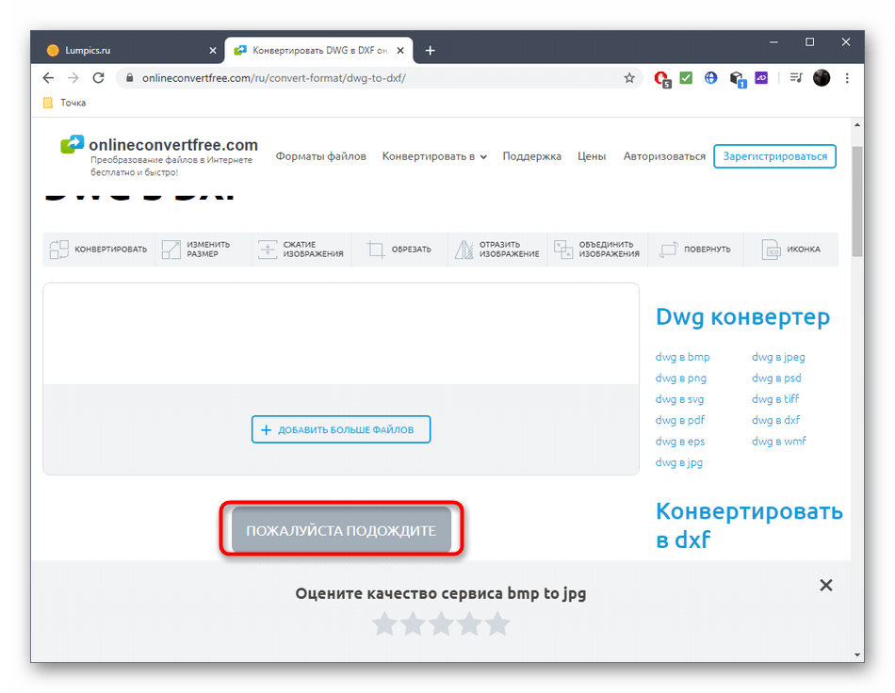Select the Повернуть rotate tool
This screenshot has height=693, width=895.
(695, 250)
